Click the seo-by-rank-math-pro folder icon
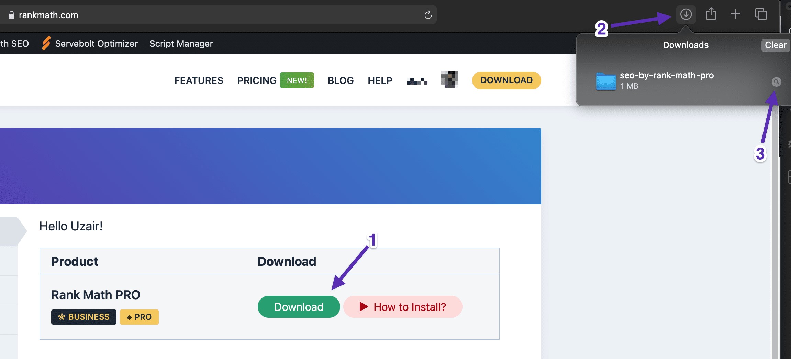The image size is (791, 359). tap(606, 81)
